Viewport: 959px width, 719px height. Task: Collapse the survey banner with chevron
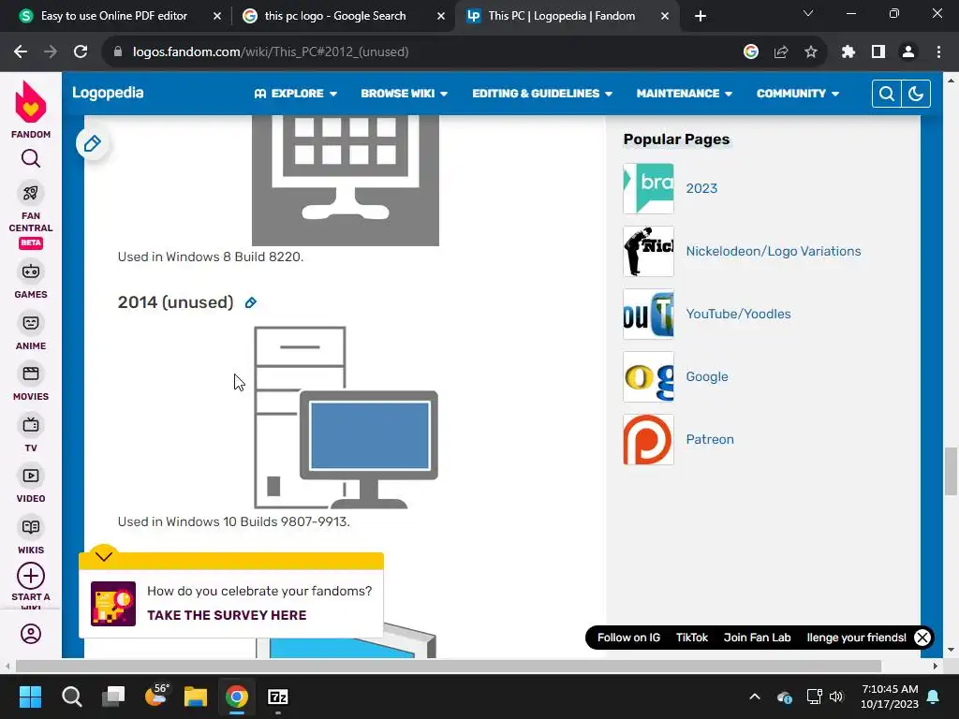click(x=104, y=556)
